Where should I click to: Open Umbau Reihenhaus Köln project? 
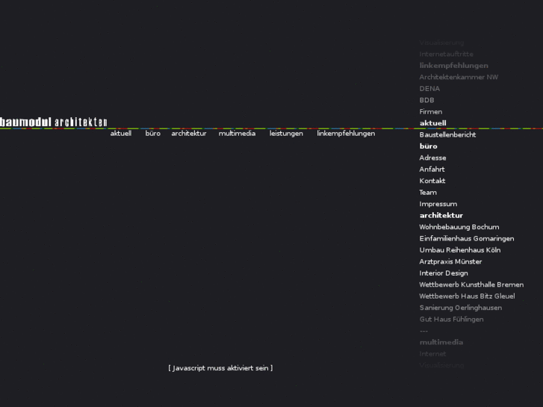[460, 250]
